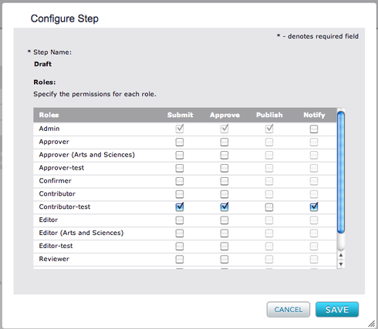
Task: Click the CANCEL button
Action: coord(289,310)
